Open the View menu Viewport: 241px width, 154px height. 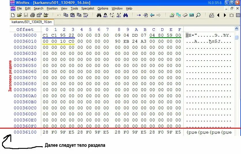[64, 8]
